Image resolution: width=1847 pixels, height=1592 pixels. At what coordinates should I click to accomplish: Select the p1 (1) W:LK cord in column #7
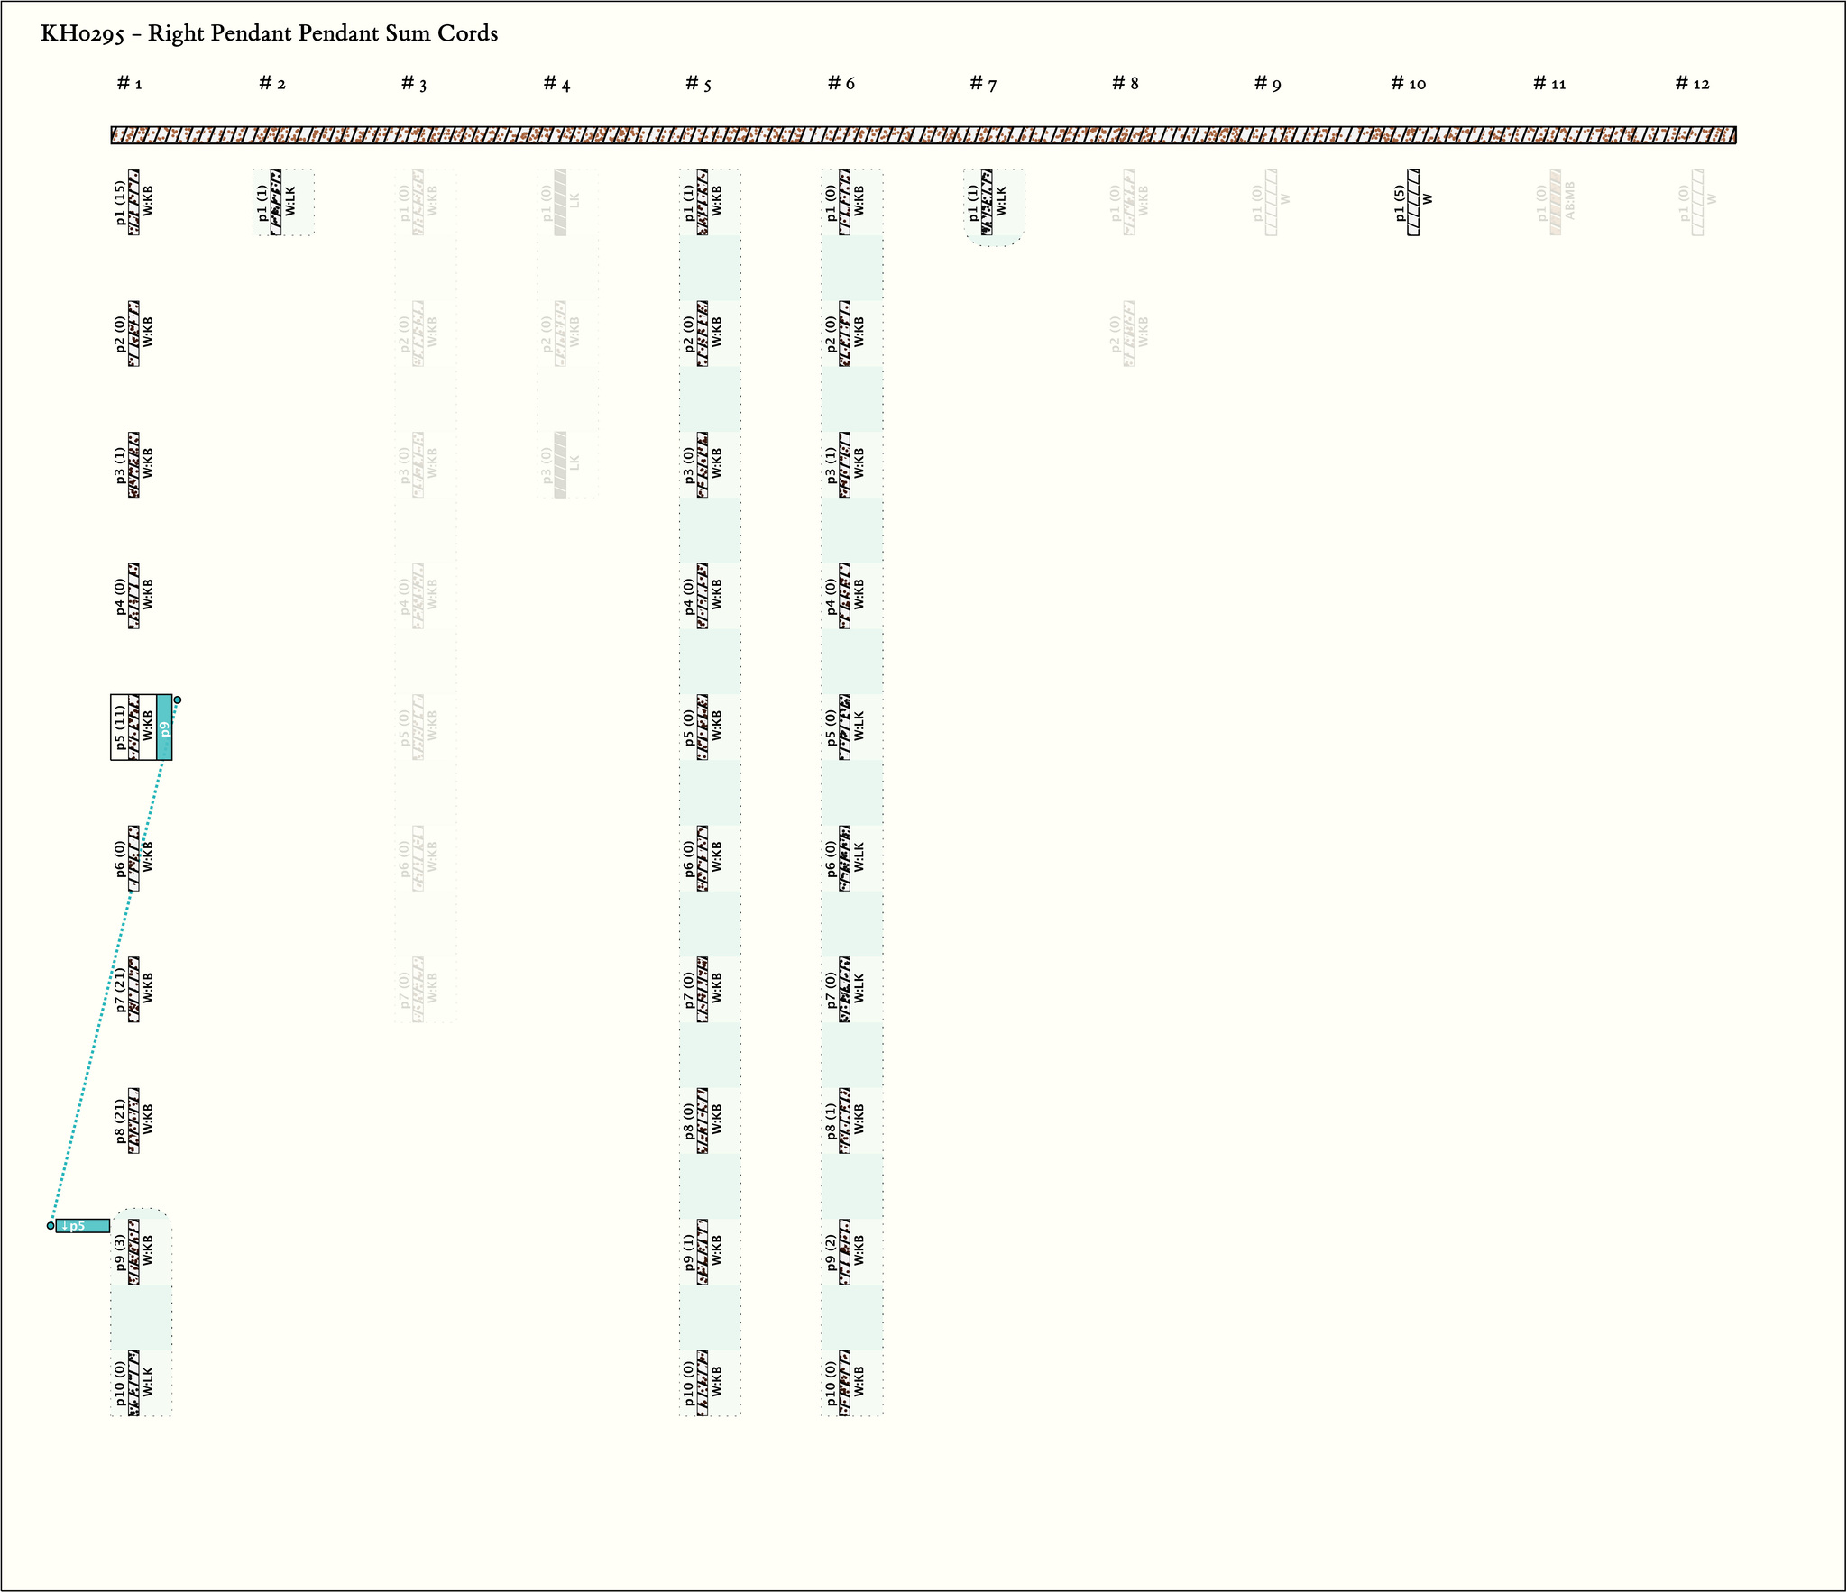pos(987,202)
